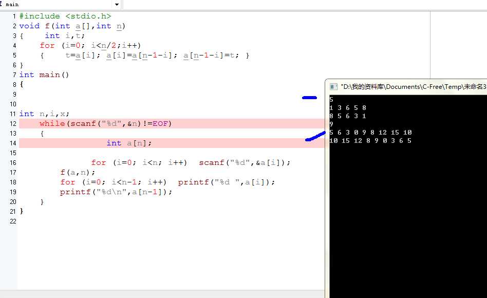Screen dimensions: 487x298
Task: Click 'void f(int a[],int n)' on line 2
Action: 72,26
